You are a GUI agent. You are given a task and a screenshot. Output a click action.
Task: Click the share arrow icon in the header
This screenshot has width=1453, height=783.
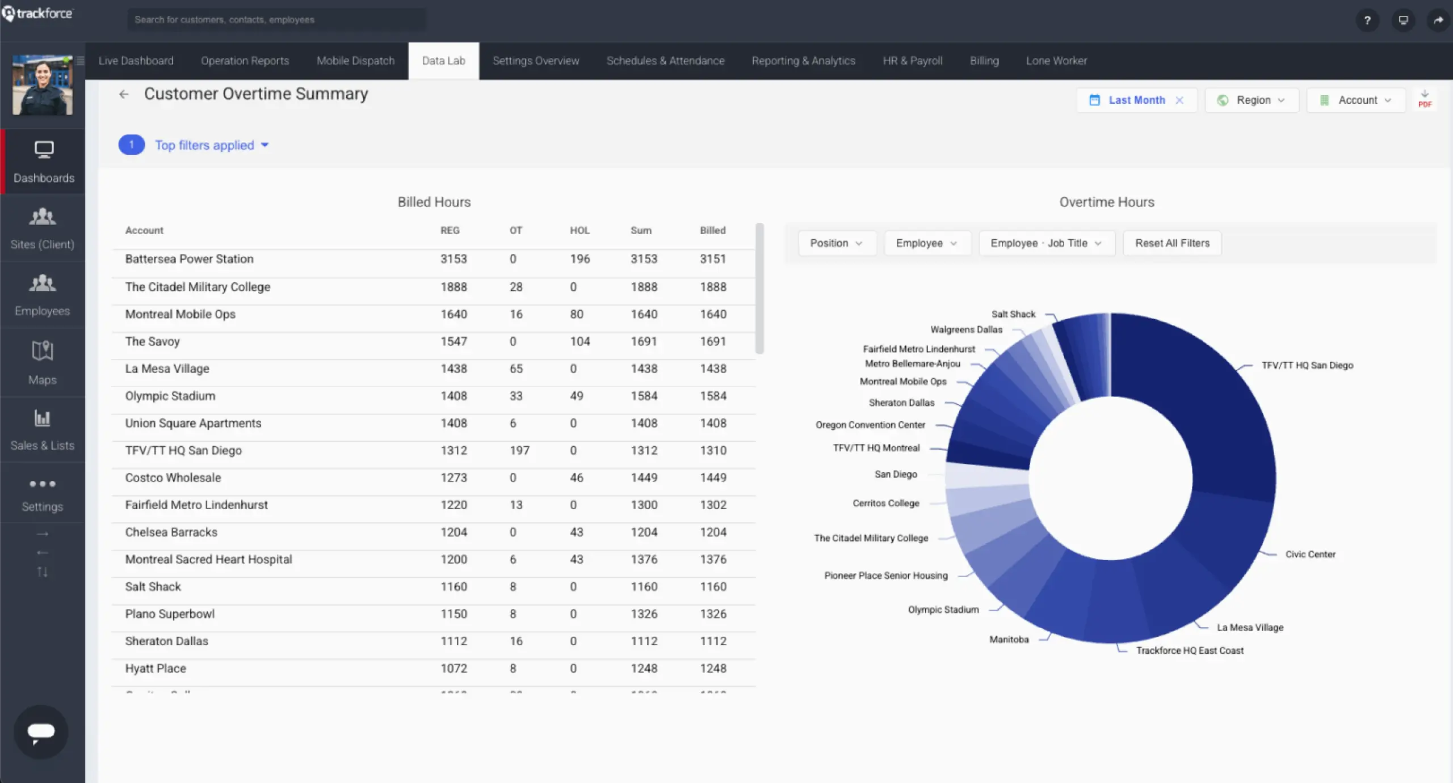1439,20
